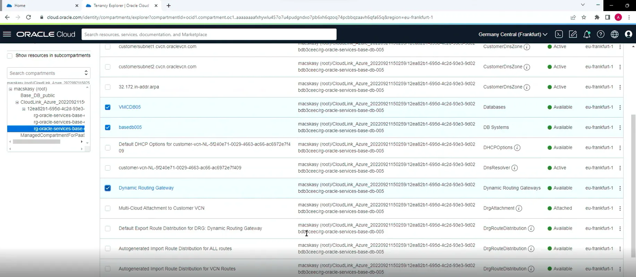
Task: Toggle the browser side panel icon
Action: tap(608, 17)
